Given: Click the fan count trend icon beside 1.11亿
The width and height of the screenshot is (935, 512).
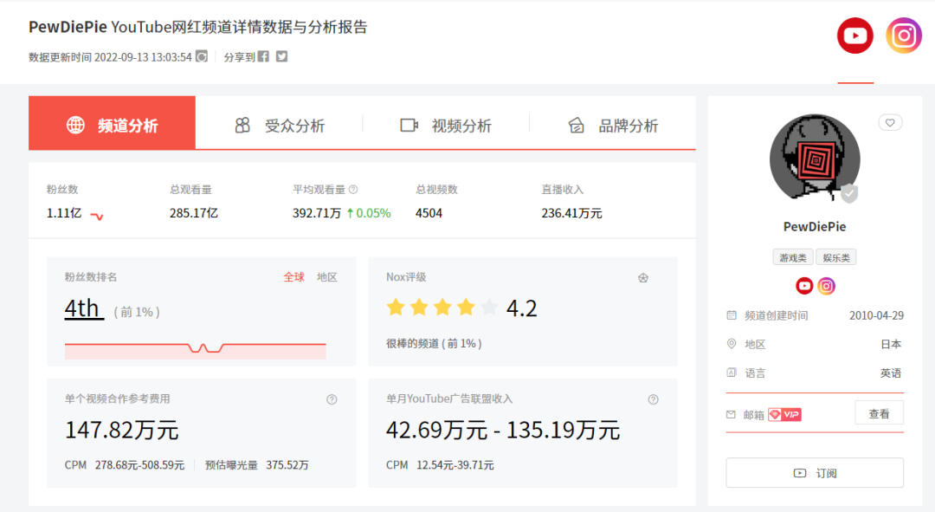Looking at the screenshot, I should pyautogui.click(x=97, y=216).
